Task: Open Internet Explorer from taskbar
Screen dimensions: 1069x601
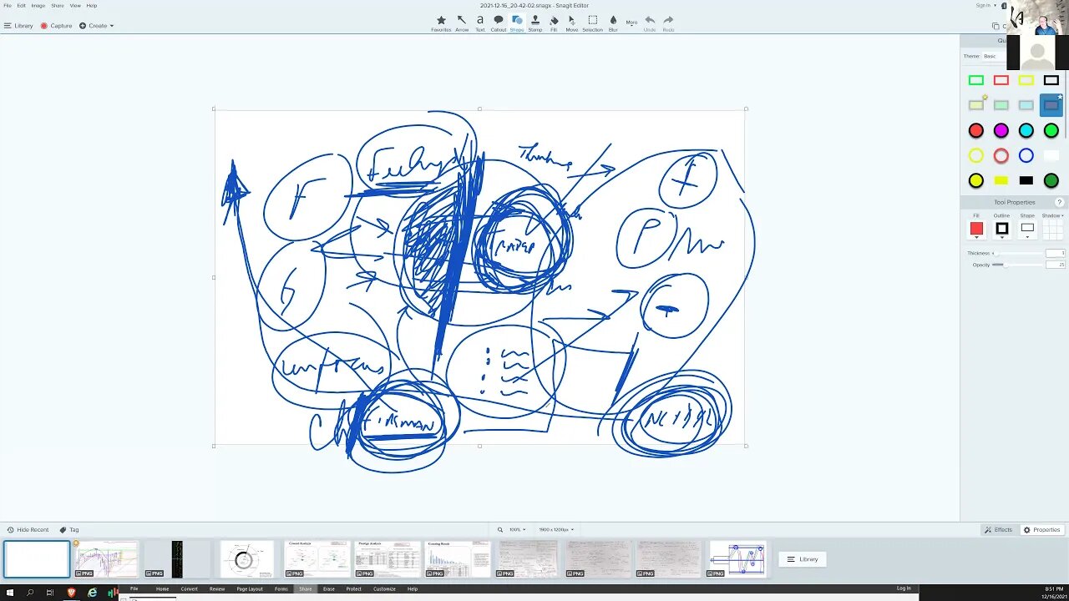Action: click(92, 593)
